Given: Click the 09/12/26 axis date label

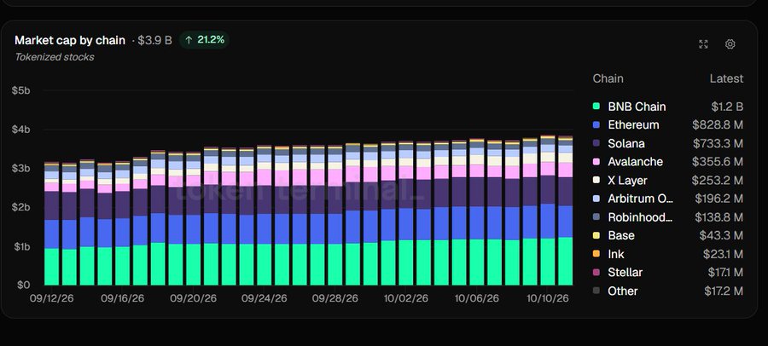Looking at the screenshot, I should [x=51, y=298].
